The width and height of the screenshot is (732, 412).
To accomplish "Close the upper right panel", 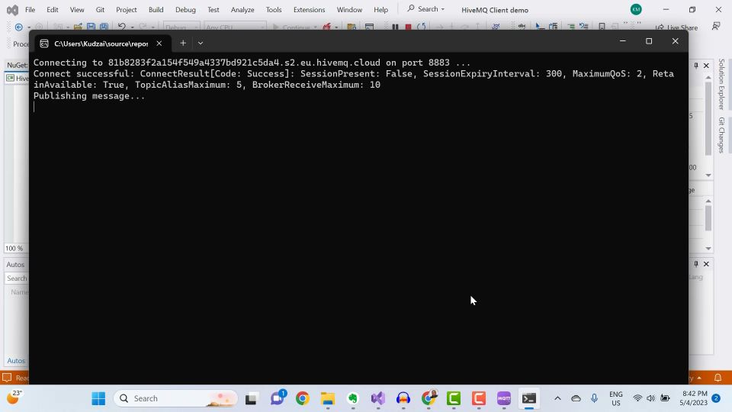I will [x=706, y=66].
